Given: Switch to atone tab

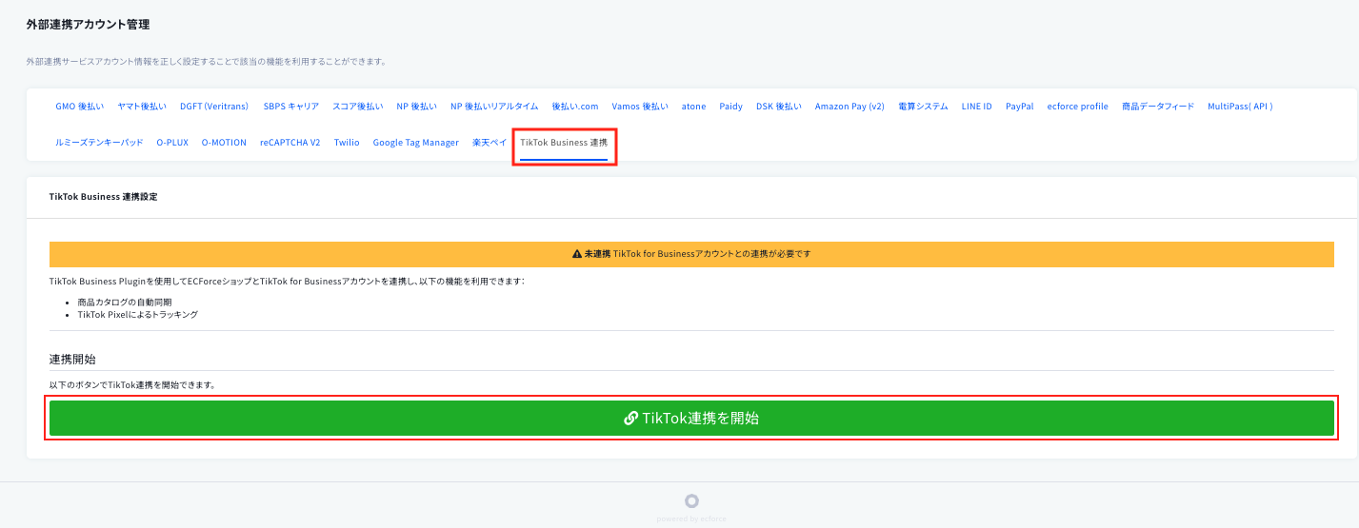Looking at the screenshot, I should pos(694,107).
